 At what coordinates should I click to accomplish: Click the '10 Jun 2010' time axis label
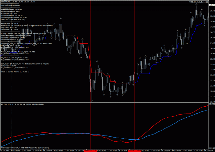point(4,151)
